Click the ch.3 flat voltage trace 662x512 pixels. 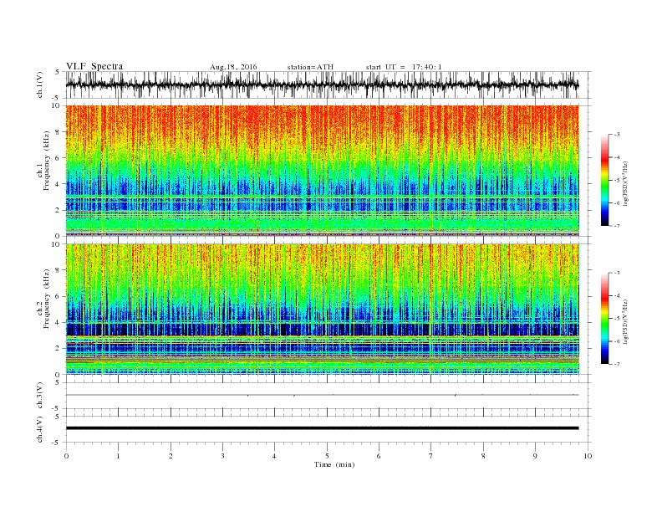tap(322, 395)
